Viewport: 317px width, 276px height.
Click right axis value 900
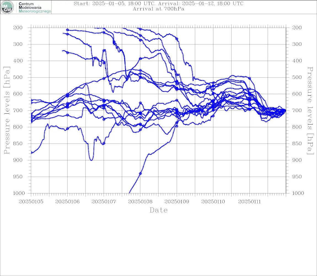tap(297, 160)
